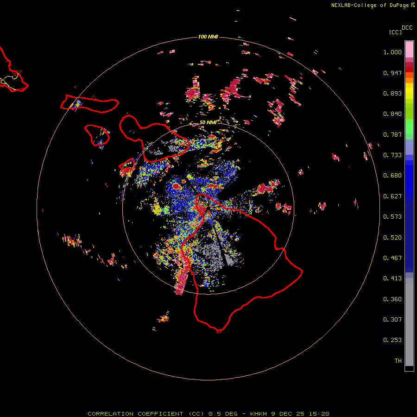The height and width of the screenshot is (417, 417).
Task: Click the TH threshold legend label
Action: tap(398, 361)
